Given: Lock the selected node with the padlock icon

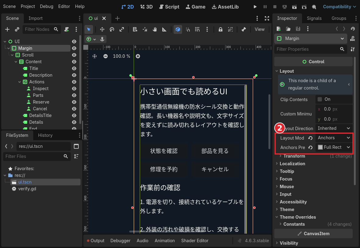Looking at the screenshot, I should tap(220, 29).
